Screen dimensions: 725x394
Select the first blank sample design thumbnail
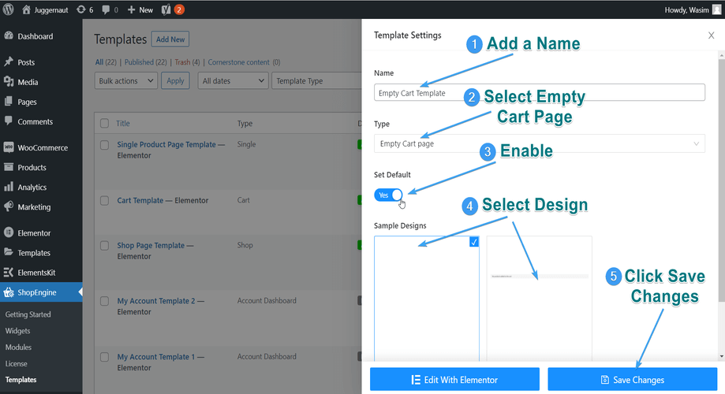[427, 299]
